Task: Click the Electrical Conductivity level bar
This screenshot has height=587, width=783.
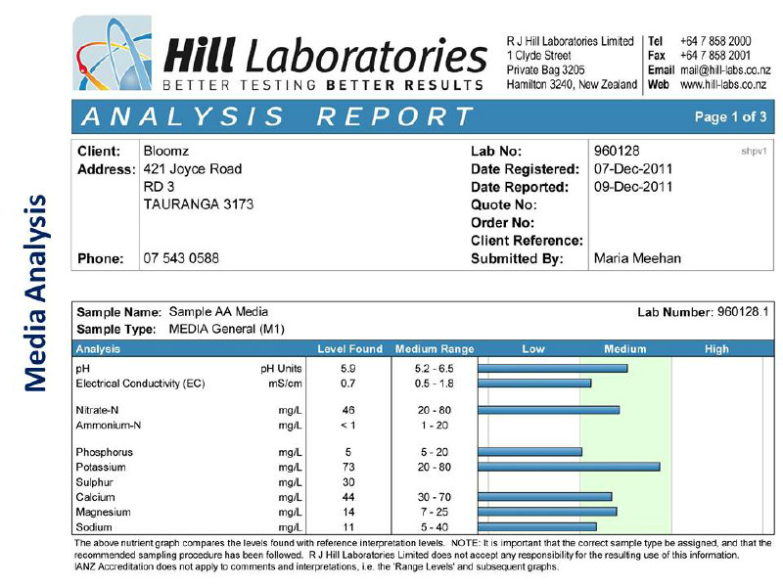Action: point(534,384)
